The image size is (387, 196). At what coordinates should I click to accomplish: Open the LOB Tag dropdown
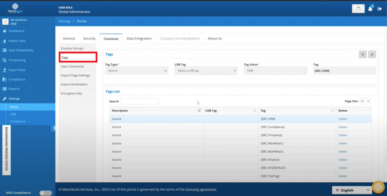pyautogui.click(x=206, y=71)
